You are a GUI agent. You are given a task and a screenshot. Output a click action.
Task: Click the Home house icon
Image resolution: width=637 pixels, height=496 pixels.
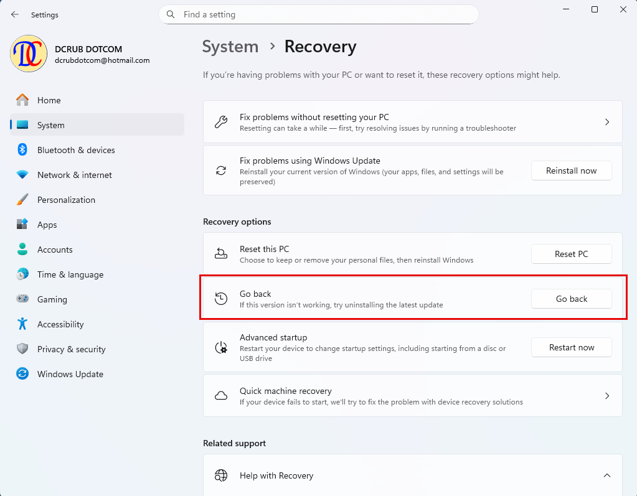click(x=22, y=100)
